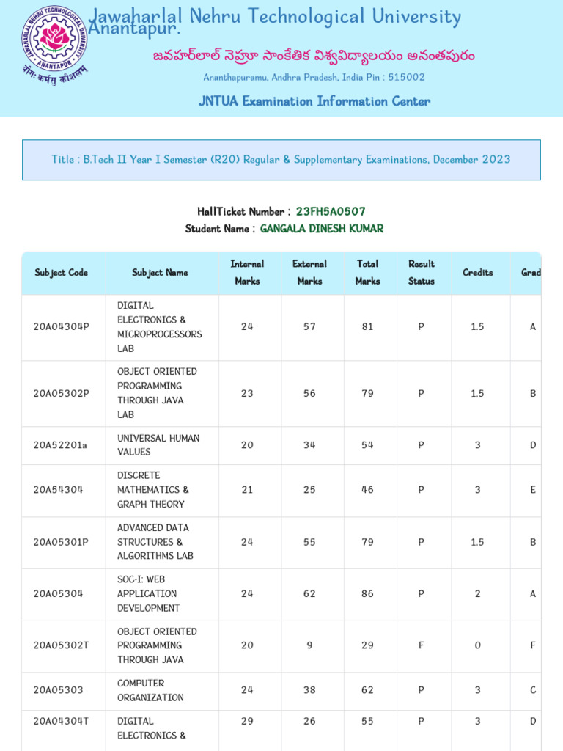Click grade A in the 20A04304P row
563x751 pixels.
pos(533,326)
